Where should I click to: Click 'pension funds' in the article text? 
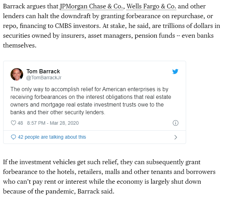[x=155, y=36]
